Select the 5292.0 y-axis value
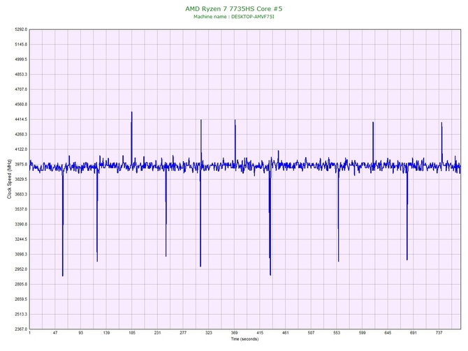468x351 pixels. click(x=21, y=29)
